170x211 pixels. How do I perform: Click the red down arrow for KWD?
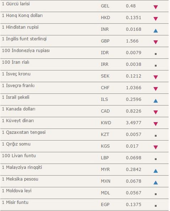pyautogui.click(x=155, y=124)
